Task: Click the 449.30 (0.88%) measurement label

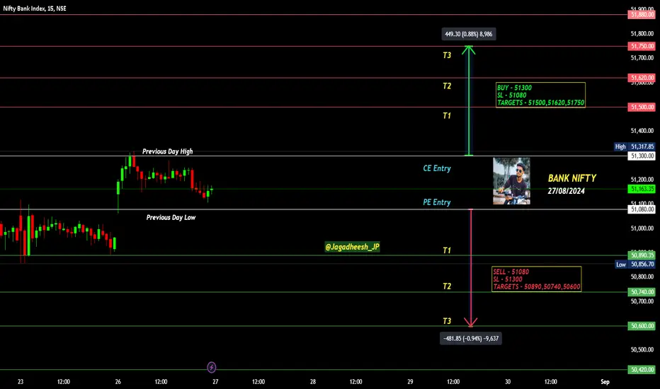Action: 469,34
